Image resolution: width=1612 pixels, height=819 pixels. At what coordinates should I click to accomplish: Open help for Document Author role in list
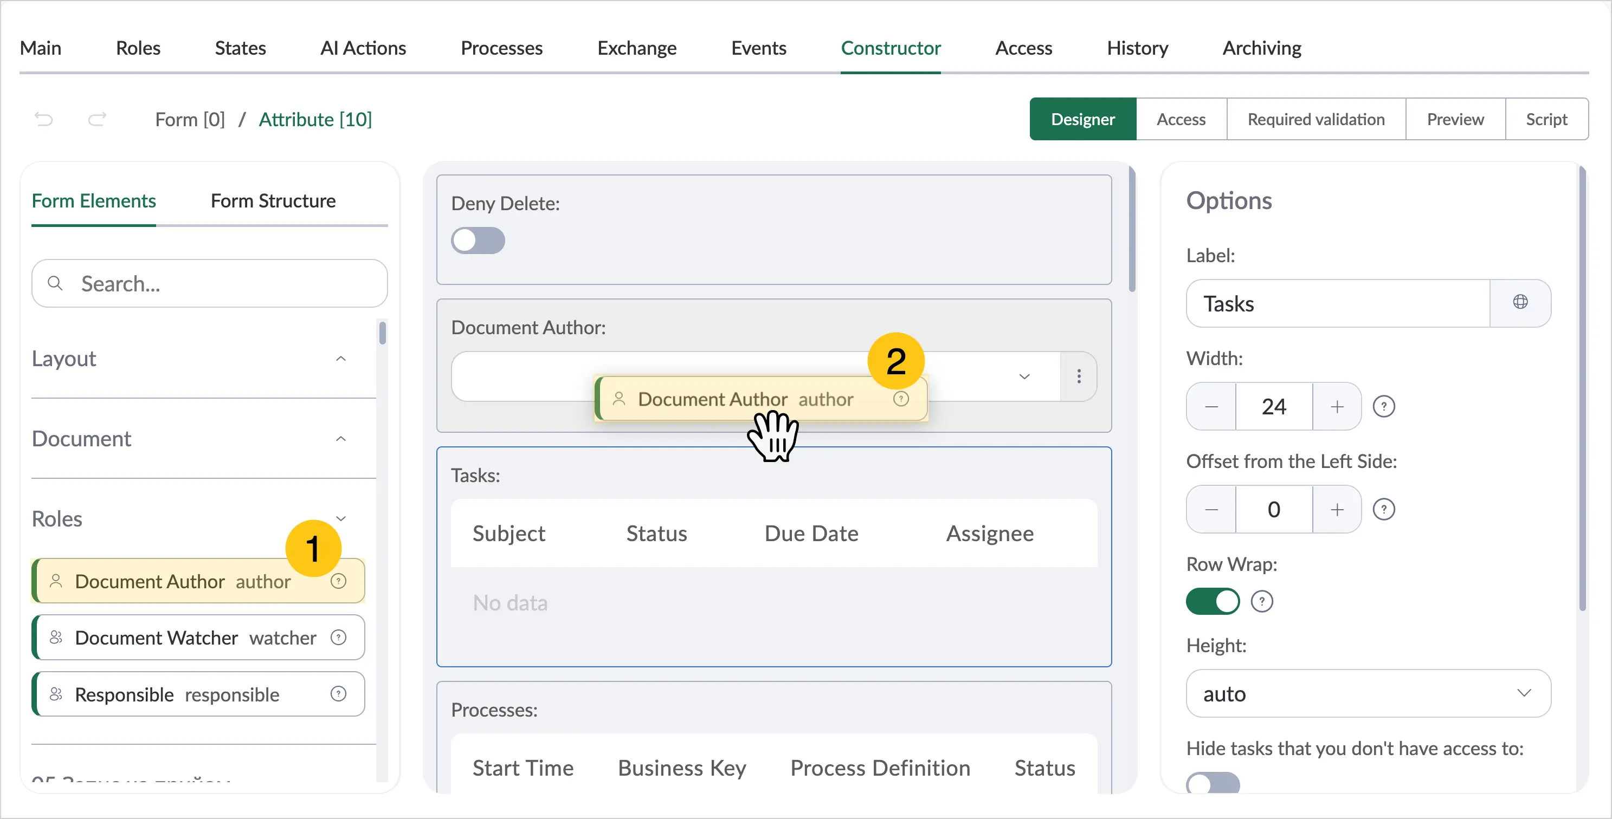click(339, 581)
